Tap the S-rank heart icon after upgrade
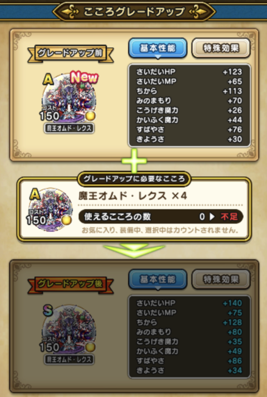The image size is (267, 397). (69, 329)
